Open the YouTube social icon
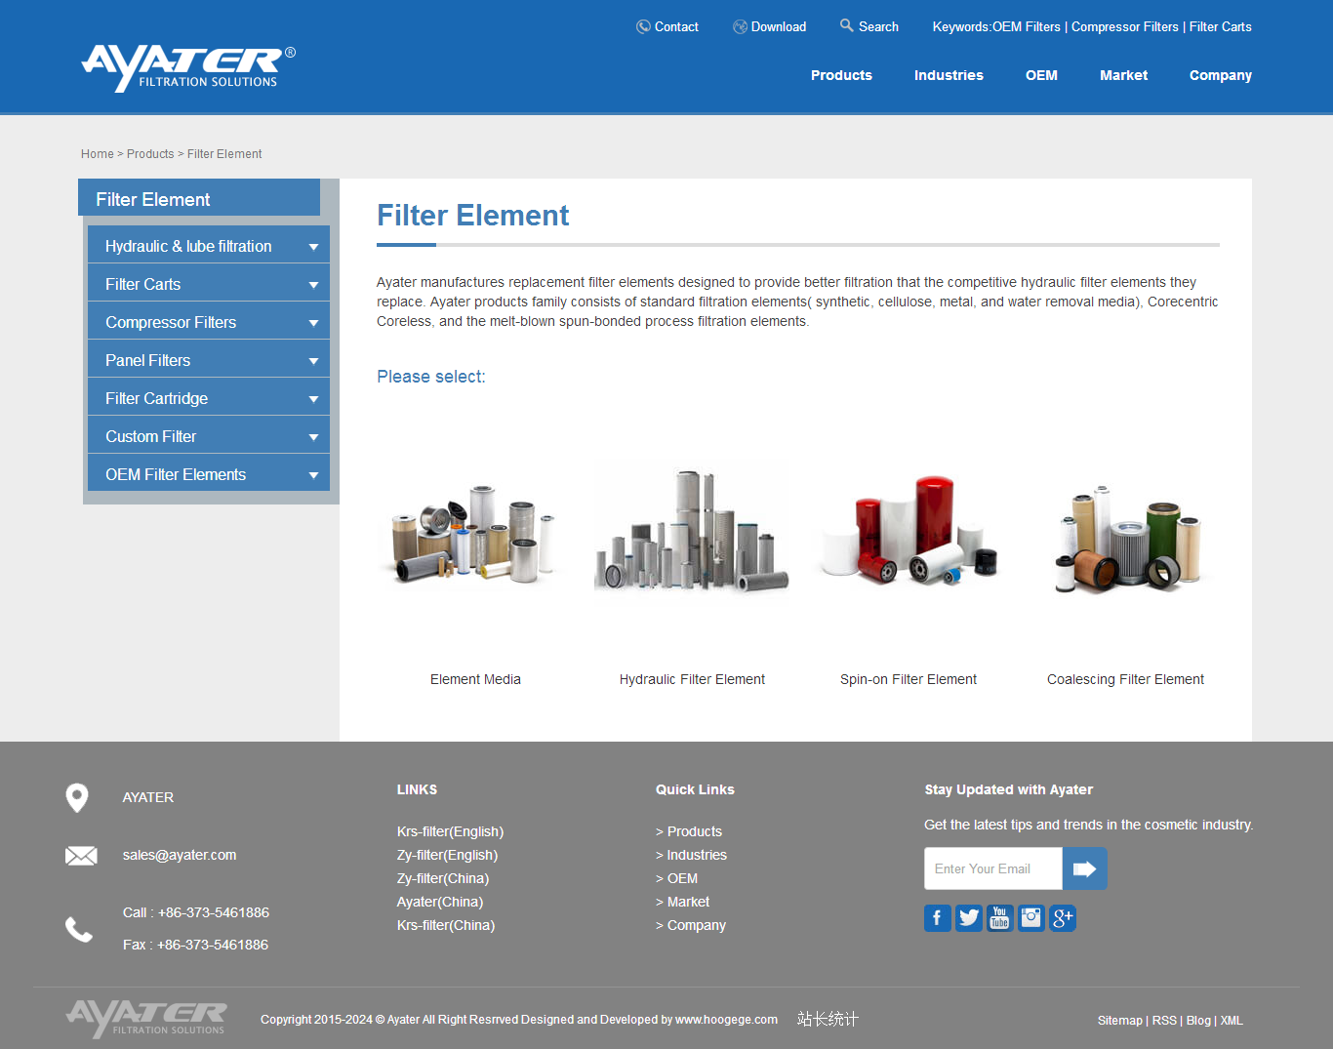Image resolution: width=1333 pixels, height=1049 pixels. (x=999, y=918)
